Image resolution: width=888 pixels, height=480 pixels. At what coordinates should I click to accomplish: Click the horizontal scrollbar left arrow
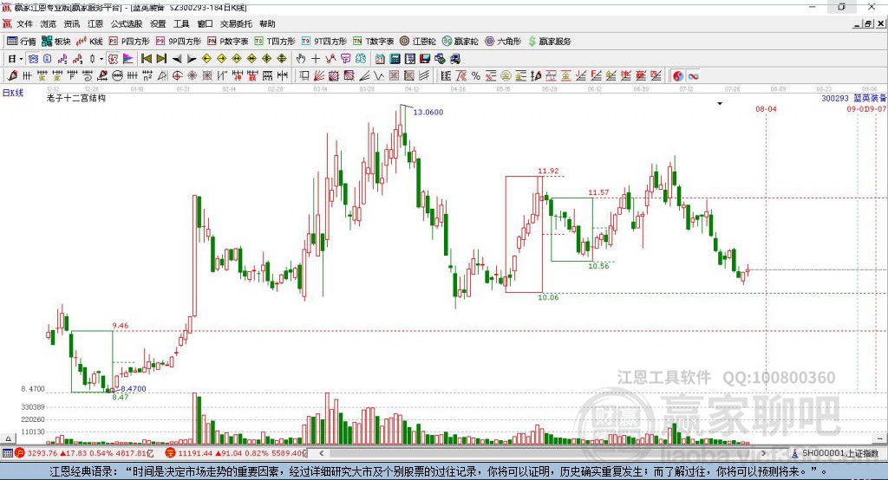click(x=321, y=453)
